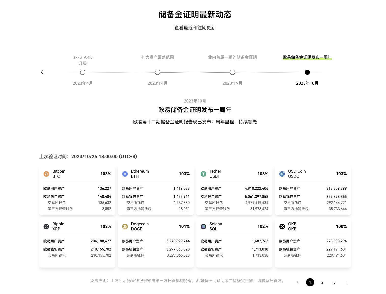Click the 2023年9月 date under timeline

coord(232,83)
